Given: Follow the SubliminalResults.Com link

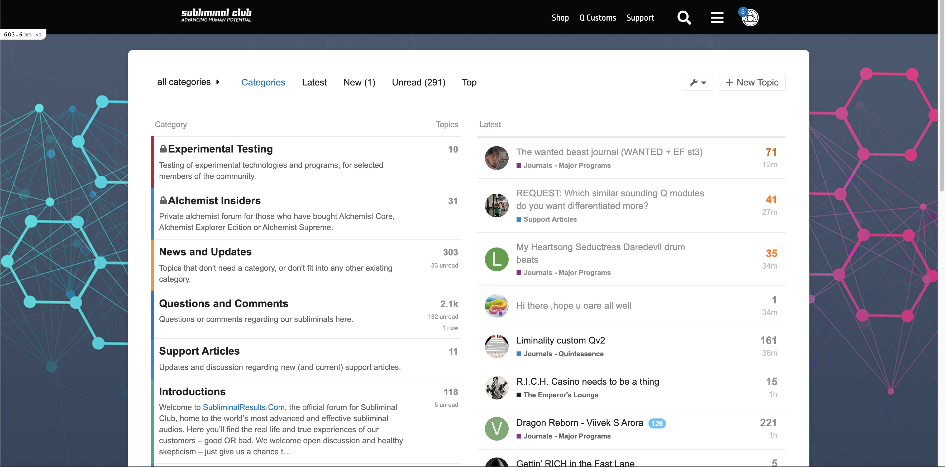Looking at the screenshot, I should (x=244, y=407).
